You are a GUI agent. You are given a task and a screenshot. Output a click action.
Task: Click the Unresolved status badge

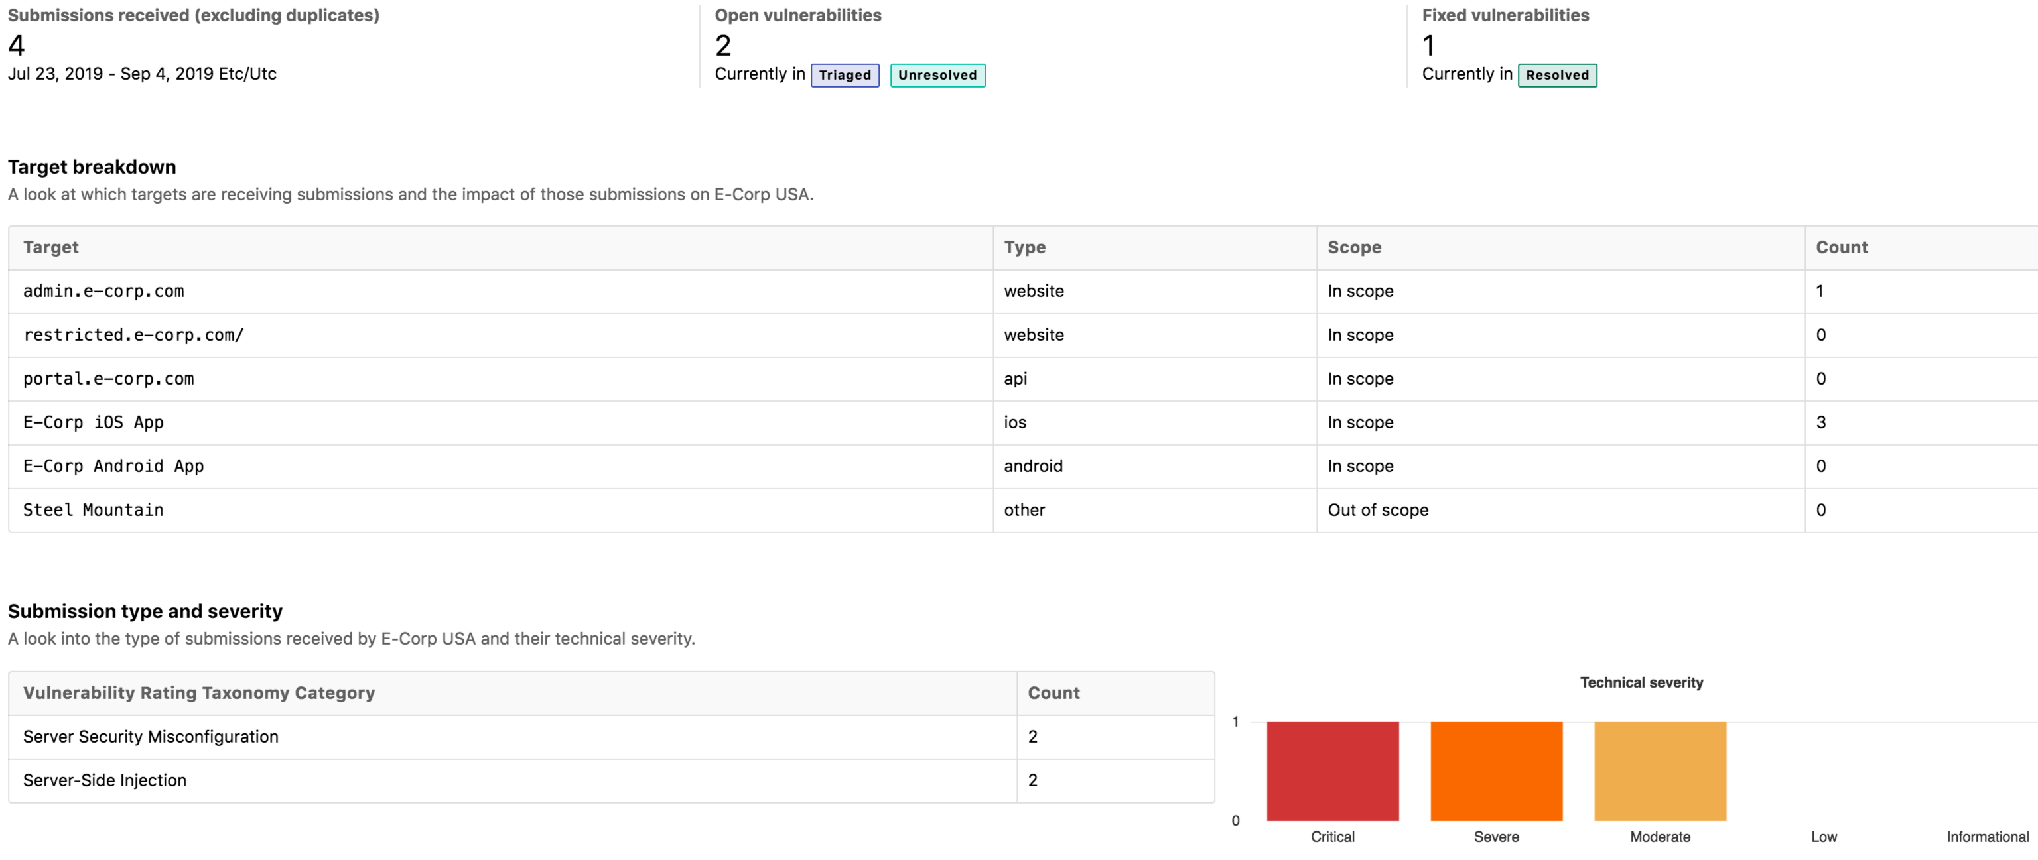tap(937, 75)
